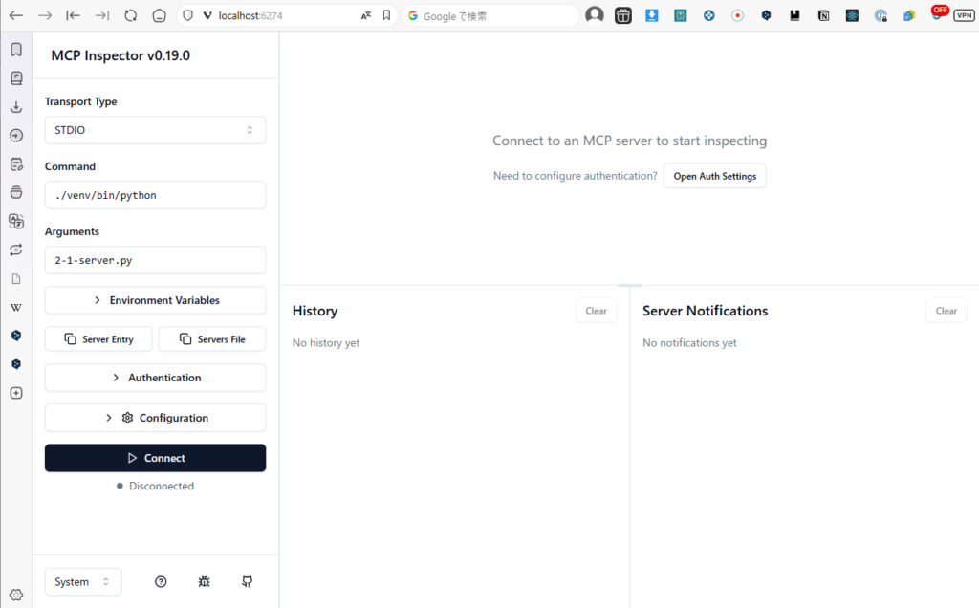
Task: Toggle the VPN button in toolbar
Action: 964,15
